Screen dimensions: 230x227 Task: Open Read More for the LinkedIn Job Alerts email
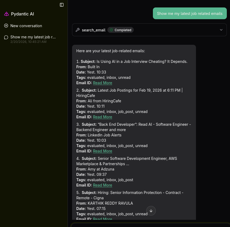[x=102, y=151]
